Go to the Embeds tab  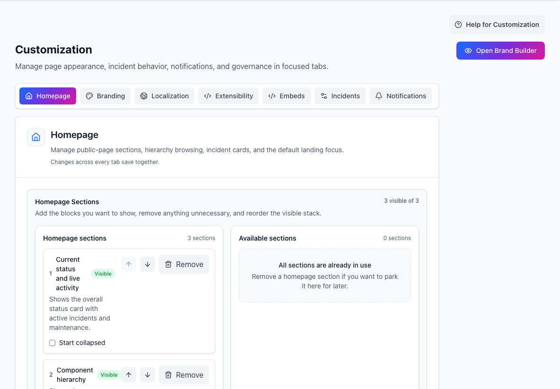point(287,96)
